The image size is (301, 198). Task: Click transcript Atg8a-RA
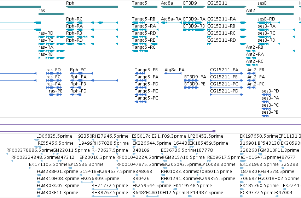pyautogui.click(x=171, y=19)
